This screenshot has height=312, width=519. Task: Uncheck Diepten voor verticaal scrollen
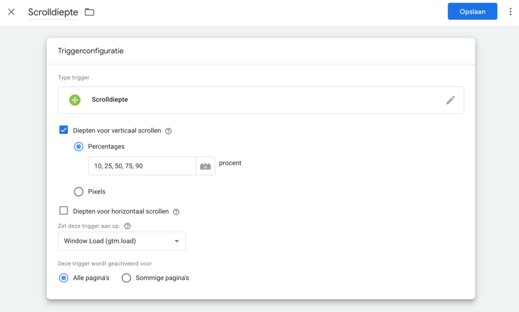(x=64, y=130)
